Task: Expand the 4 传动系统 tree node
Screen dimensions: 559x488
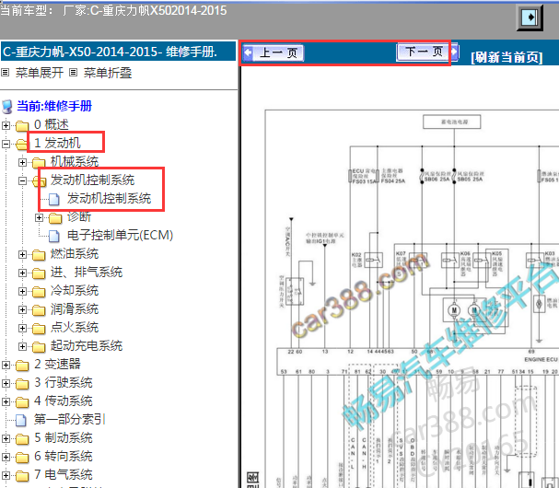Action: tap(6, 401)
